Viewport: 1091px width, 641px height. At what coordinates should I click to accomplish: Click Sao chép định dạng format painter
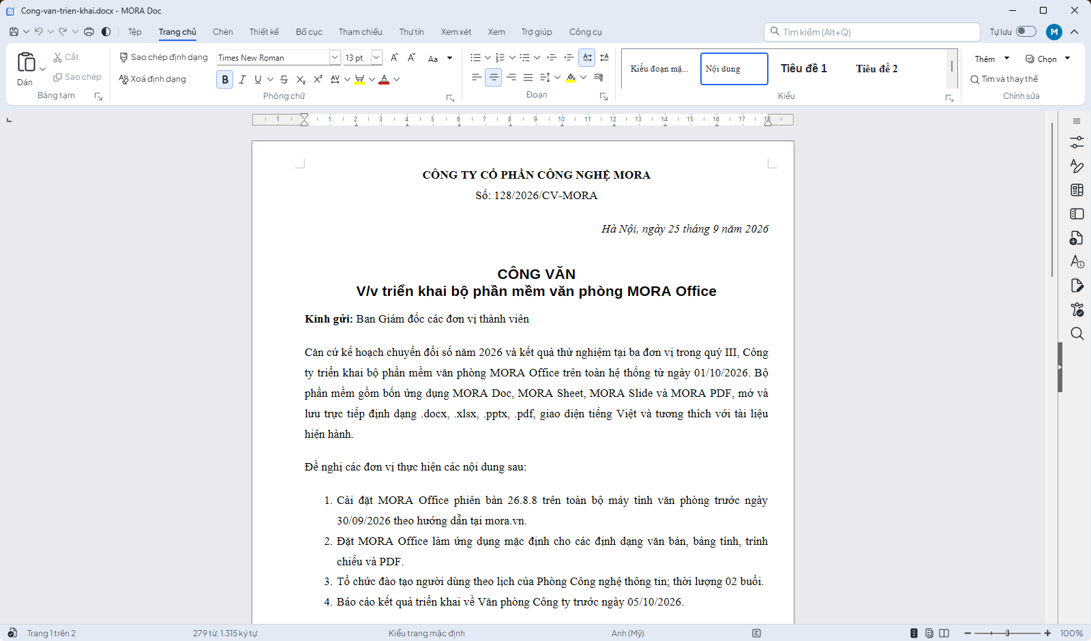tap(164, 57)
